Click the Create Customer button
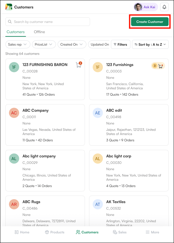 coord(150,22)
